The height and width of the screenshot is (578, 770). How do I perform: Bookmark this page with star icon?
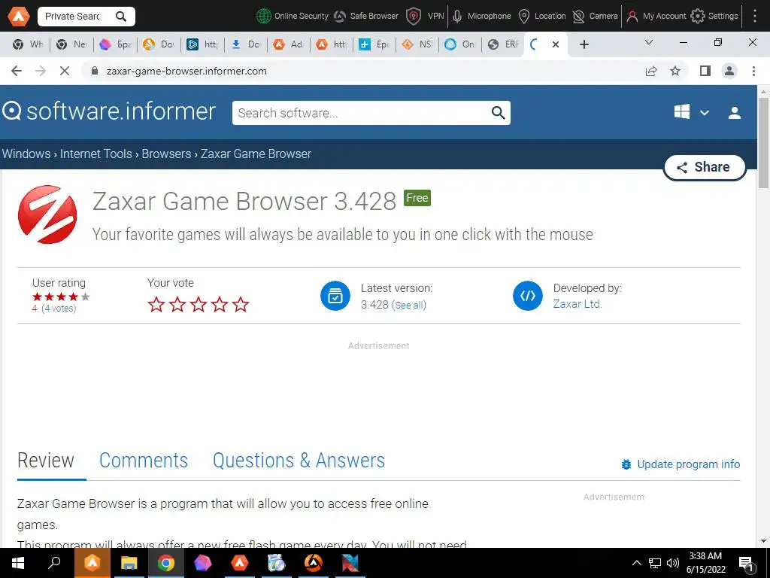pos(675,71)
